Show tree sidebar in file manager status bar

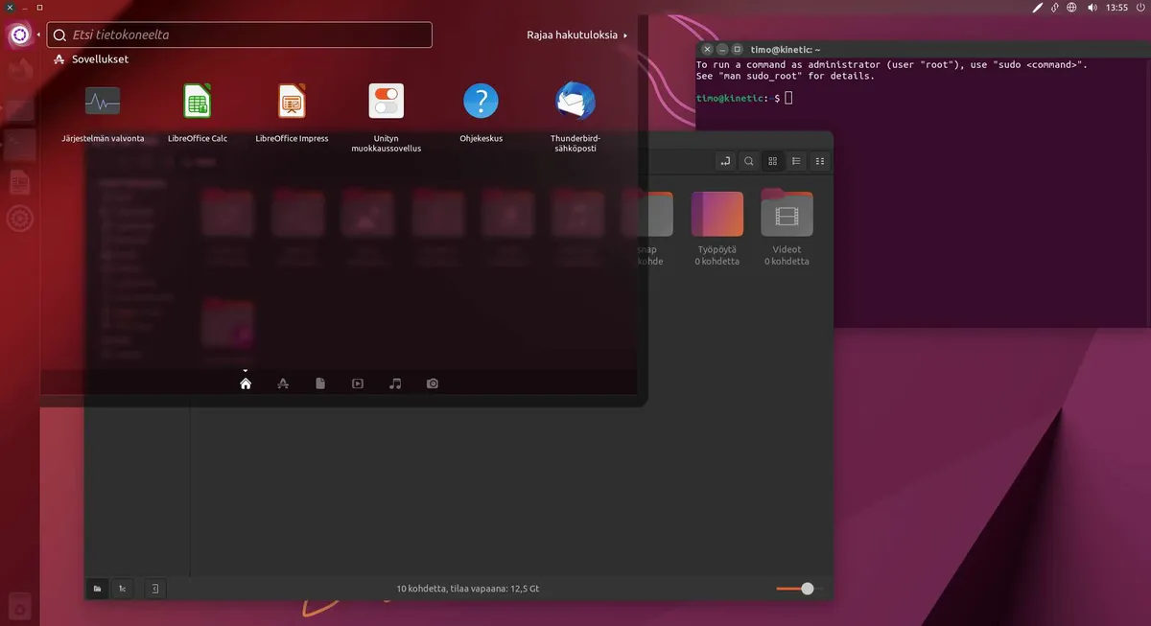(123, 589)
